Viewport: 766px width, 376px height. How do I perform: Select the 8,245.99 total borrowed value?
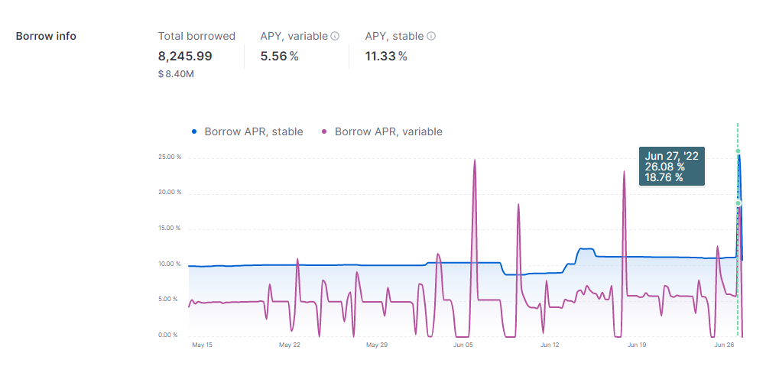click(x=185, y=56)
